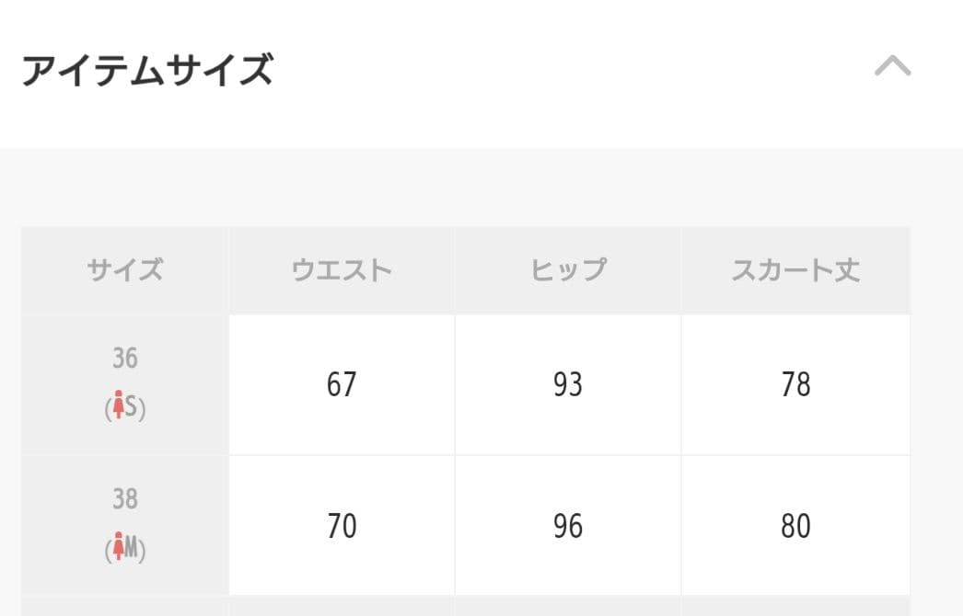Click skirt length value 80 cell

pos(795,526)
